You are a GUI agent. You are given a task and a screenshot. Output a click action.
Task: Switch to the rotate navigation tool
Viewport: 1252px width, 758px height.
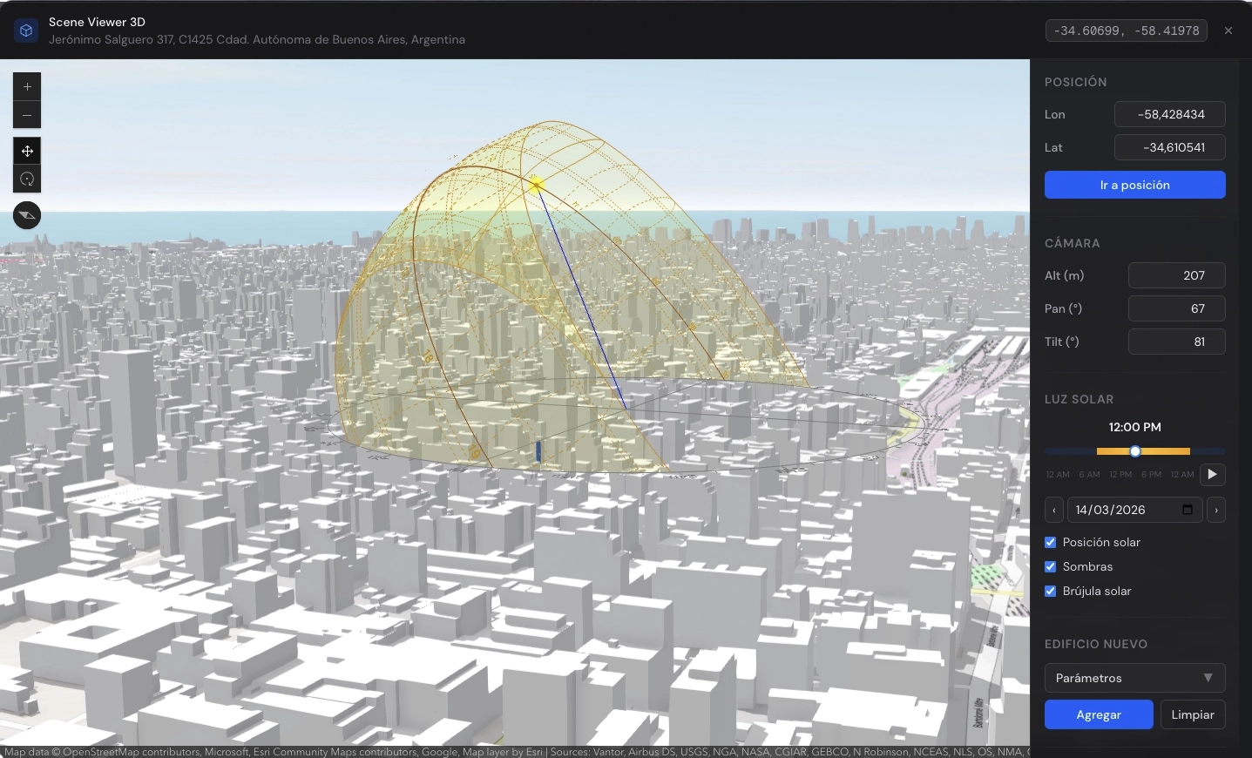(27, 179)
